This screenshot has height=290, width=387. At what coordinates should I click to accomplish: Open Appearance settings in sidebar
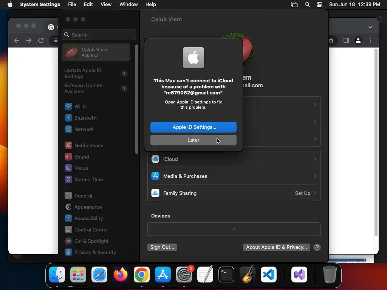pyautogui.click(x=83, y=207)
